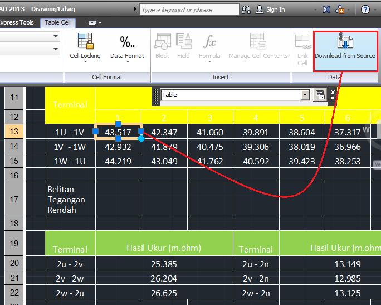Open the Table panel options menu icon
The height and width of the screenshot is (305, 381).
(333, 99)
